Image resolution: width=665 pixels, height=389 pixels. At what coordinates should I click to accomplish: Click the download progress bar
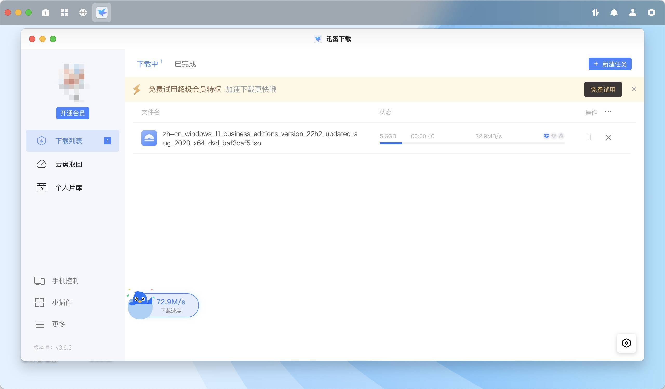click(472, 143)
